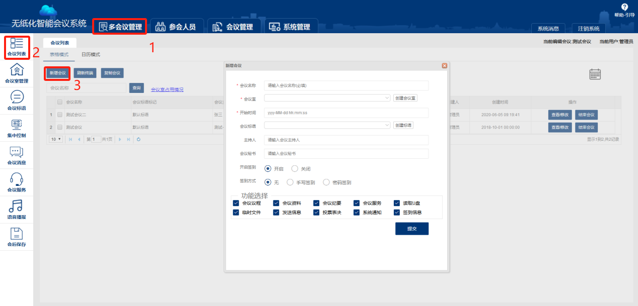The image size is (638, 306).
Task: Open 集中控制 sidebar icon
Action: coord(17,124)
